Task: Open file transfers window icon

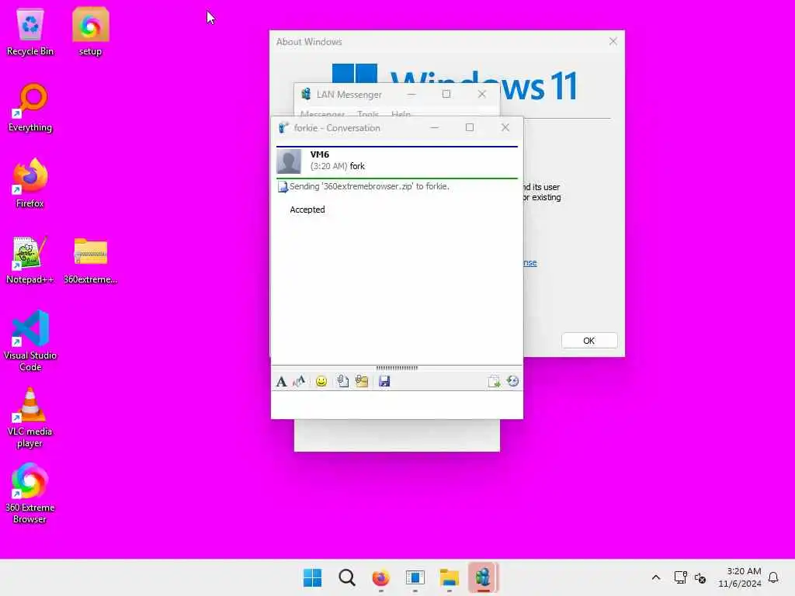Action: click(x=494, y=381)
